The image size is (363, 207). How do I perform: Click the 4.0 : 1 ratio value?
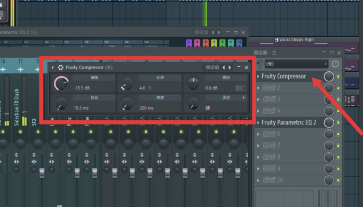(x=145, y=88)
